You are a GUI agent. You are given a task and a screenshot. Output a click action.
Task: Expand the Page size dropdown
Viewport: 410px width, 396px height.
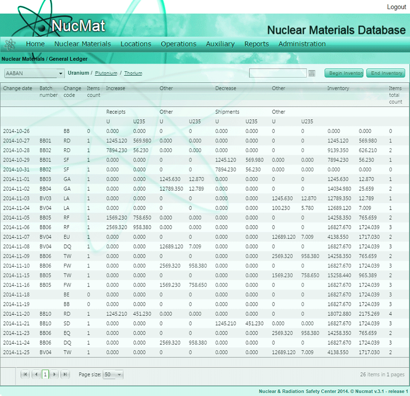(119, 375)
